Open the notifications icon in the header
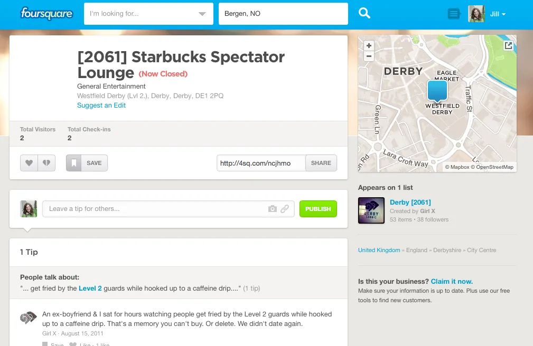The height and width of the screenshot is (346, 533). click(x=453, y=14)
